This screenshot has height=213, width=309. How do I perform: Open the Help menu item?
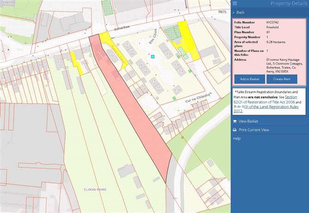click(236, 139)
